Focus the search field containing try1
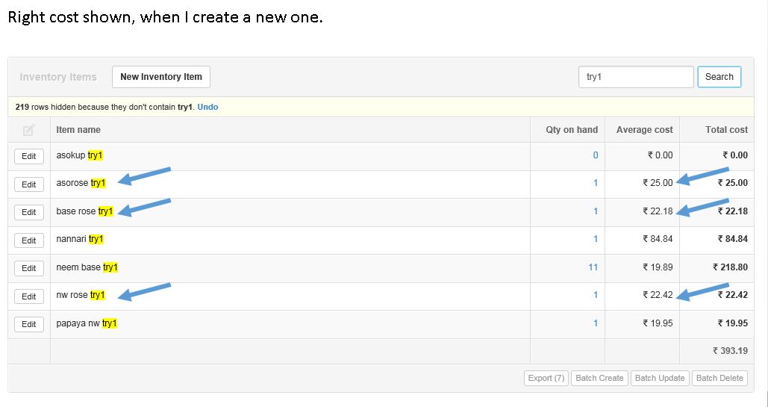The height and width of the screenshot is (407, 768). pyautogui.click(x=636, y=77)
